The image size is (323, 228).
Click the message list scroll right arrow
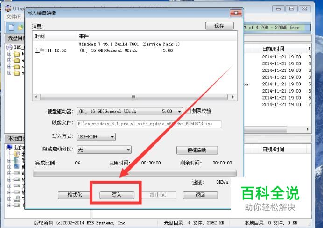tap(233, 97)
